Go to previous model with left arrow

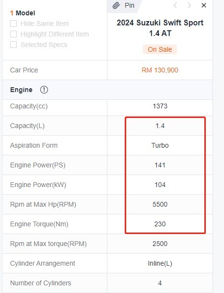175,5
